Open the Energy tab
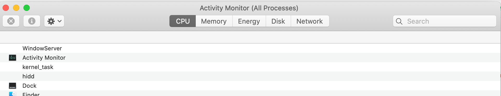 [249, 21]
